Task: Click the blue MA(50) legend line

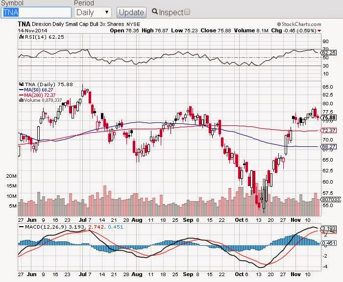Action: (x=22, y=90)
